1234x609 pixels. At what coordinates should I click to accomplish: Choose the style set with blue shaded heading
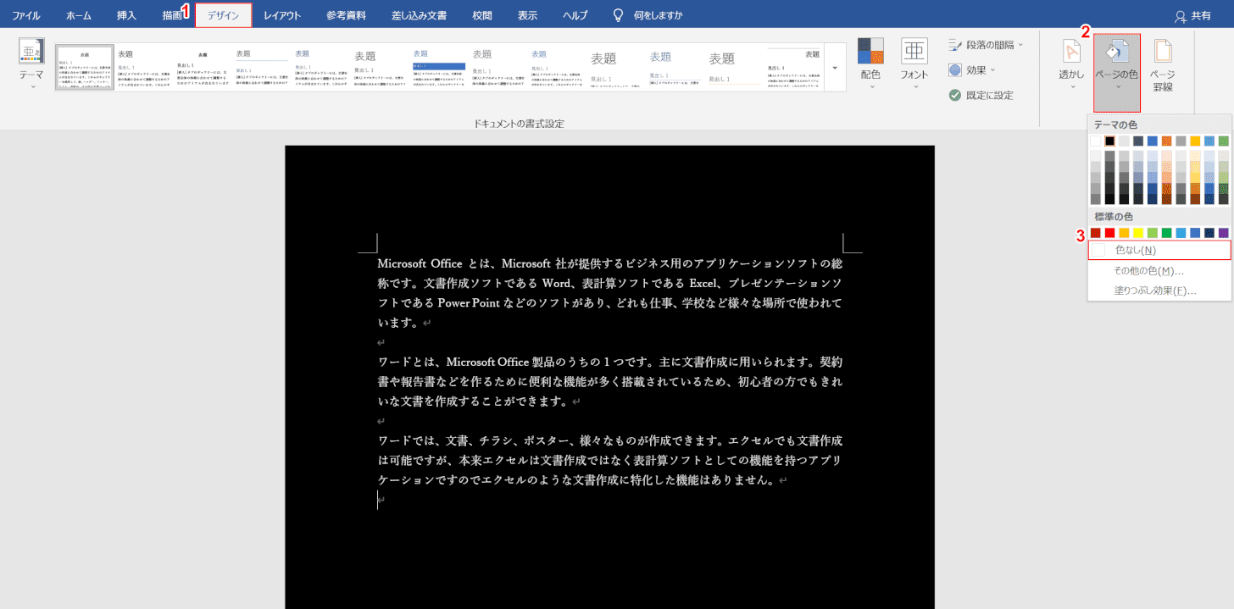tap(439, 67)
